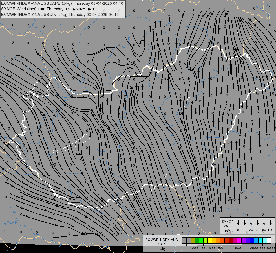Pick the pale cyan swatch beside white
276x253 pixels.
265,240
